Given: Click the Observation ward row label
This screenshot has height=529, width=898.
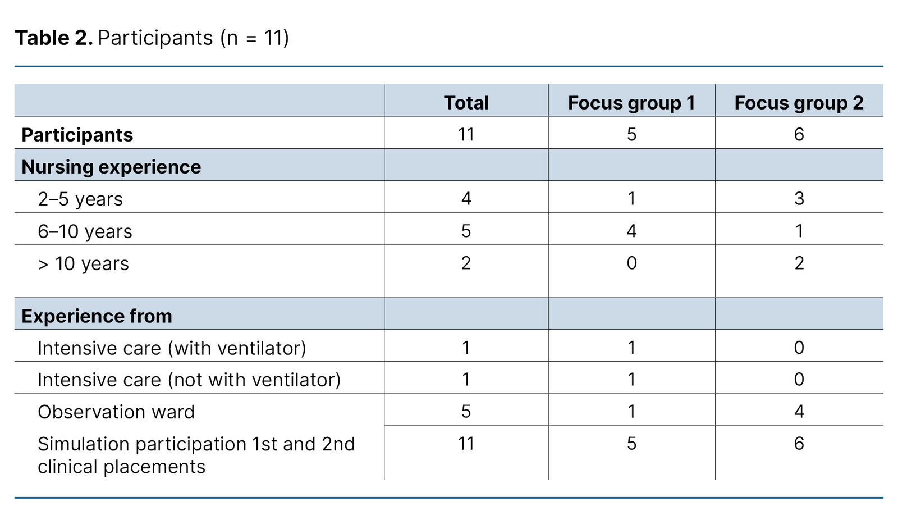Looking at the screenshot, I should pos(116,412).
